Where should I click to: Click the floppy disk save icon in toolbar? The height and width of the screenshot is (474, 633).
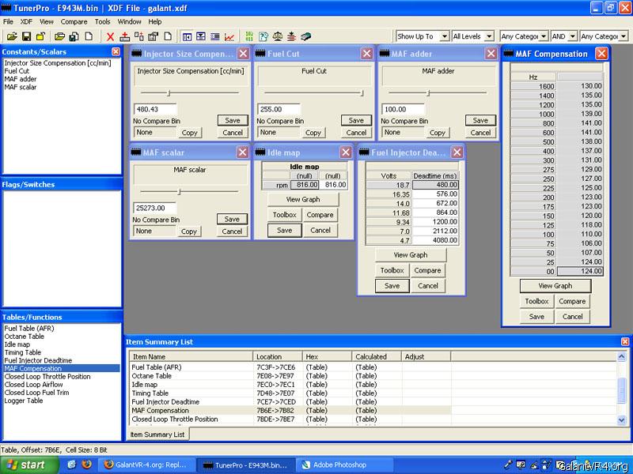pyautogui.click(x=26, y=36)
